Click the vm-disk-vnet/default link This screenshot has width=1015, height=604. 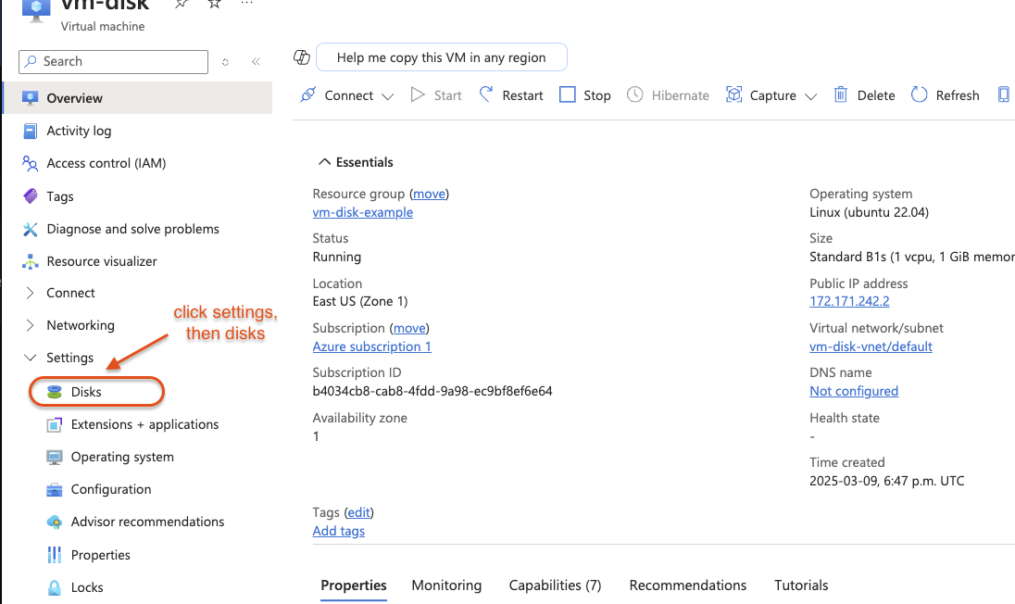[x=871, y=346]
